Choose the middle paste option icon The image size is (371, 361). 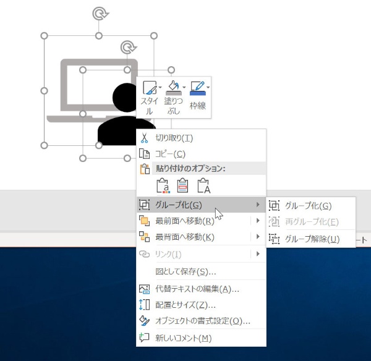183,185
